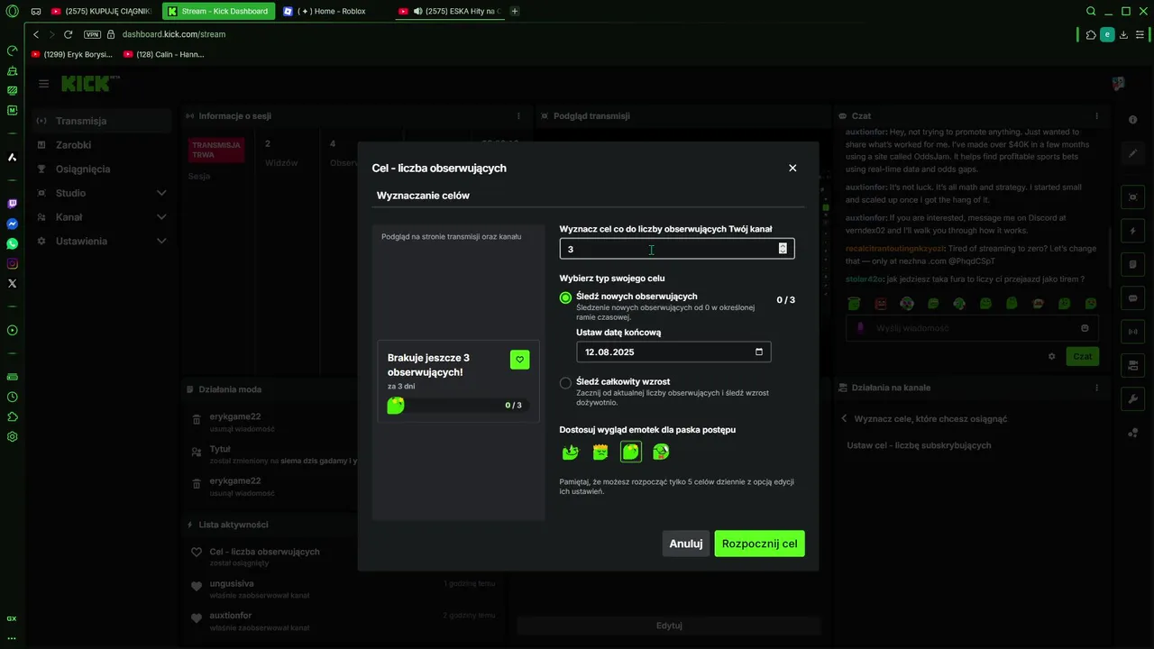Open chat settings gear next to Czat button
The image size is (1154, 649).
point(1051,356)
